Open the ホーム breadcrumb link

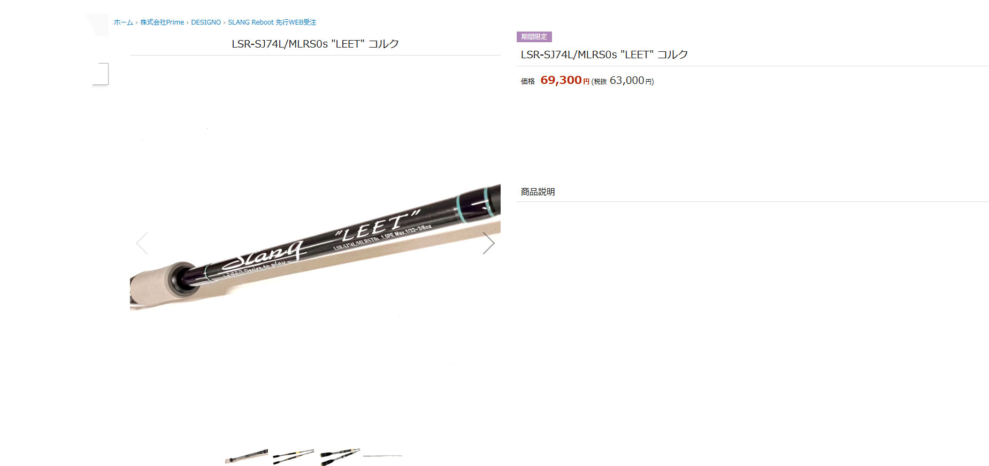click(x=124, y=22)
